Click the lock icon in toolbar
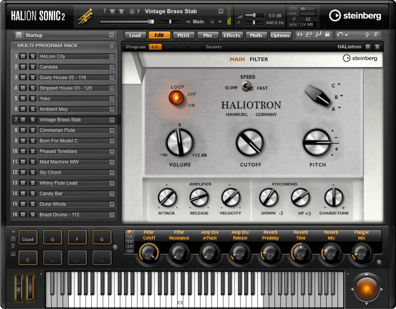Screen dimensions: 396x309 [327, 34]
